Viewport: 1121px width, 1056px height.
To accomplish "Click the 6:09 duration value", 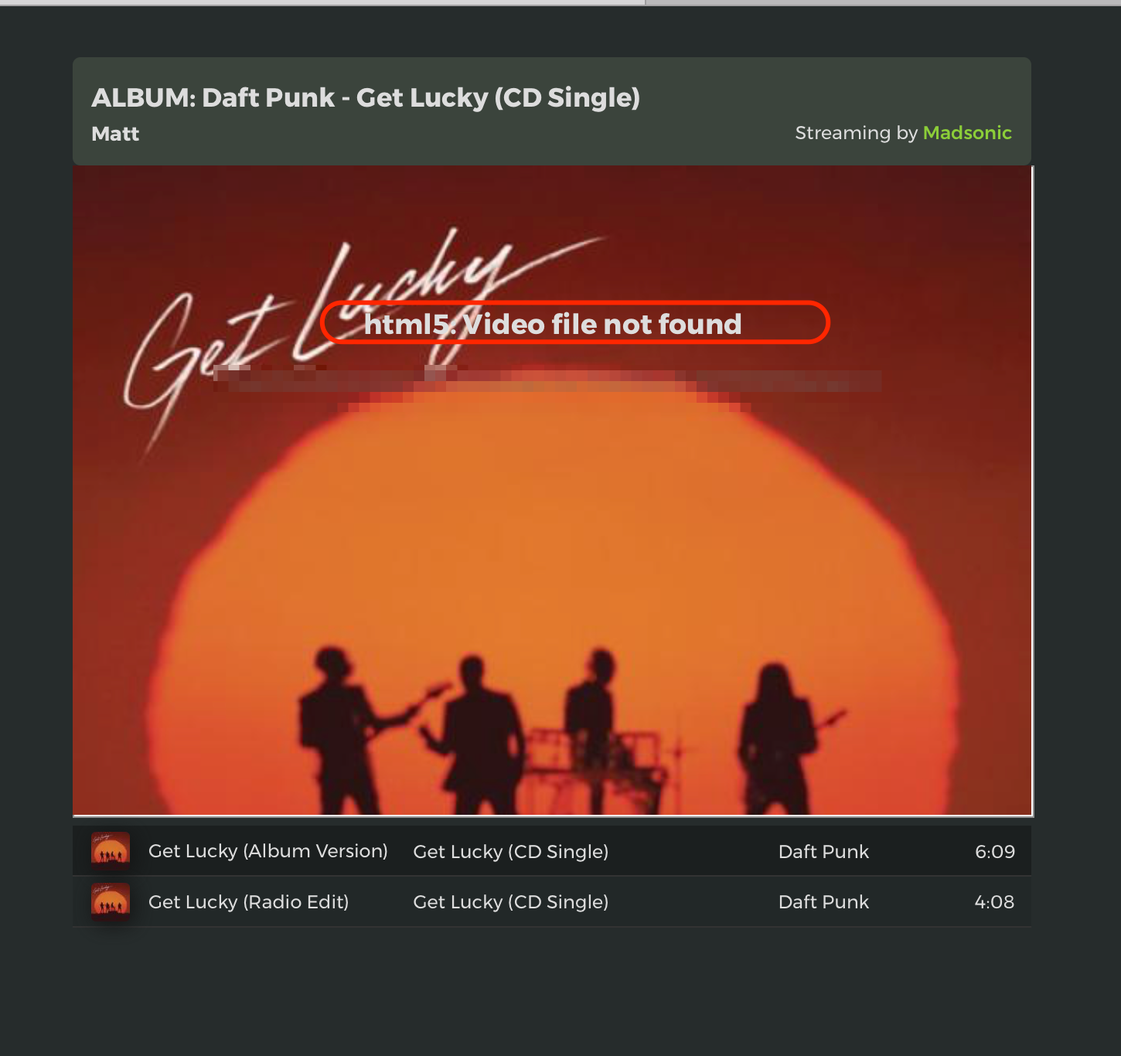I will pyautogui.click(x=995, y=852).
